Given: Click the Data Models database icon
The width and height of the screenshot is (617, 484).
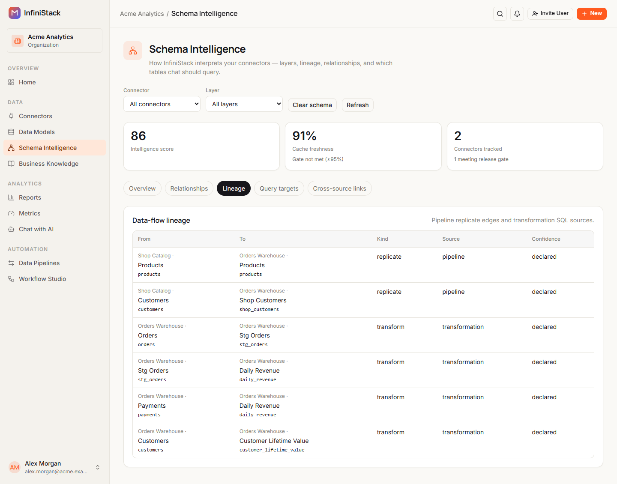Looking at the screenshot, I should pos(11,132).
